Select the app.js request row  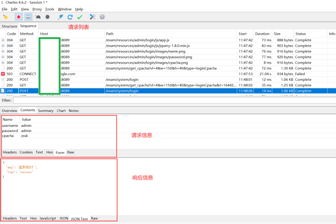168,40
